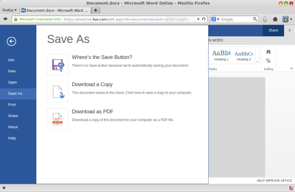The width and height of the screenshot is (295, 192).
Task: Click the Microsoft Corporation (US) identity label
Action: click(40, 19)
